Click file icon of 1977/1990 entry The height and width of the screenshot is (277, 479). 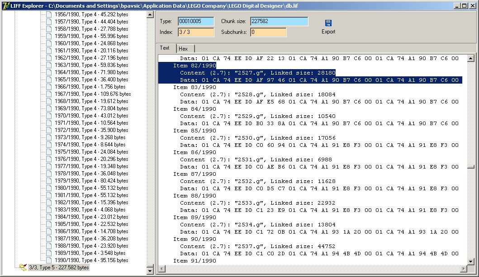point(49,166)
